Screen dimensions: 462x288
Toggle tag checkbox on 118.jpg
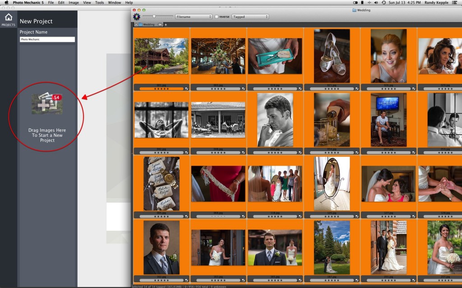click(x=300, y=216)
